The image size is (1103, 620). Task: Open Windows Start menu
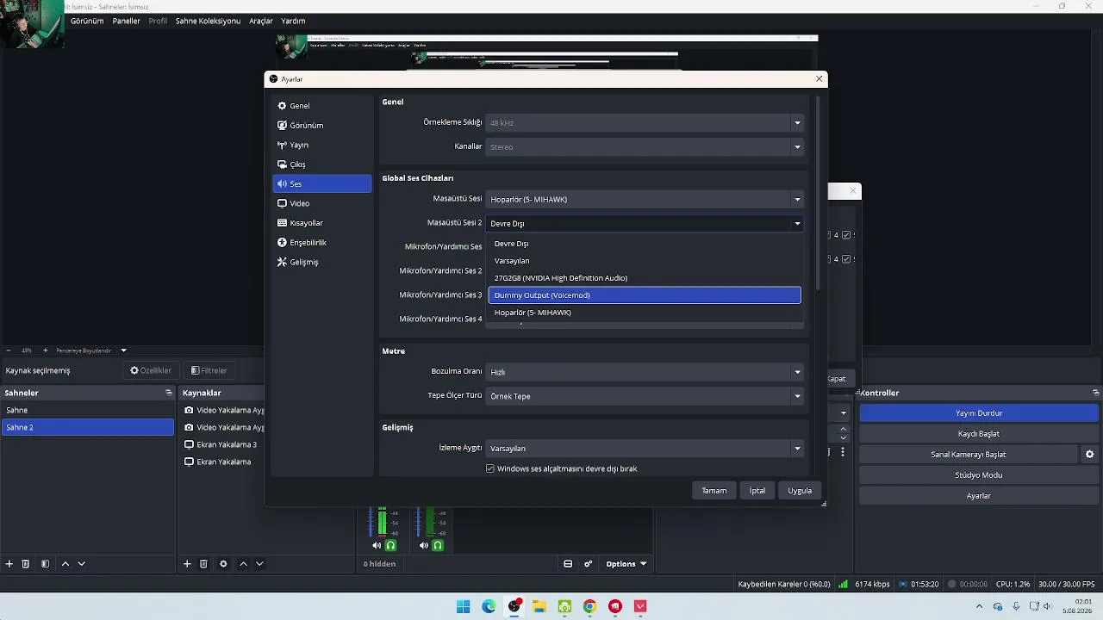(x=464, y=606)
